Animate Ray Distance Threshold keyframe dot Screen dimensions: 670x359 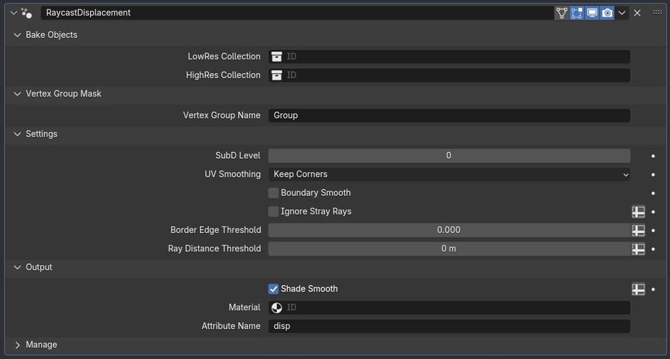(x=653, y=249)
